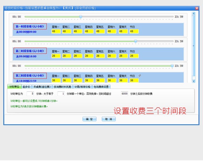Edit first period 星期二 price 48

67,31
